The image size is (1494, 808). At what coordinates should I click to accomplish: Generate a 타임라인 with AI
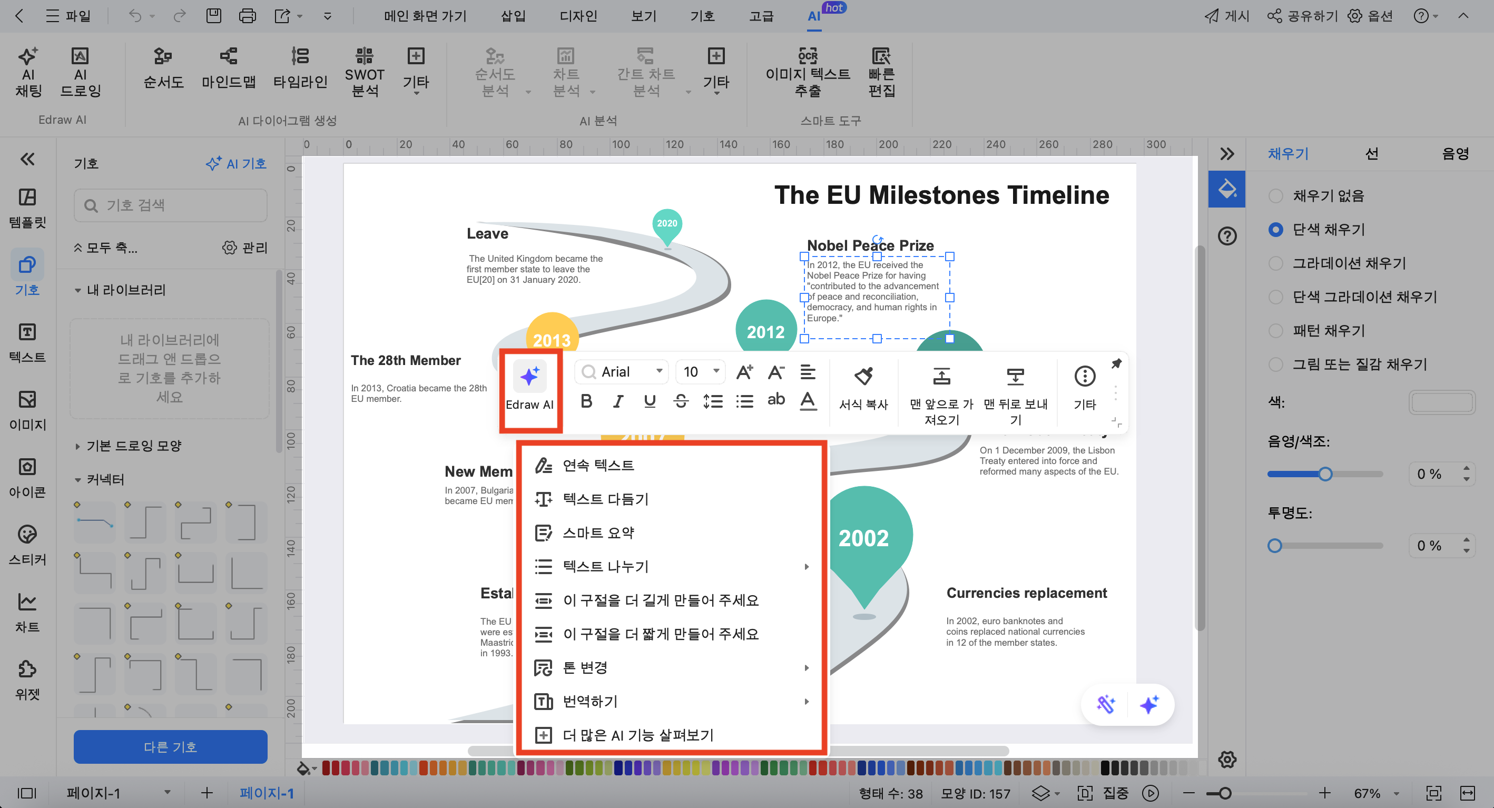300,68
